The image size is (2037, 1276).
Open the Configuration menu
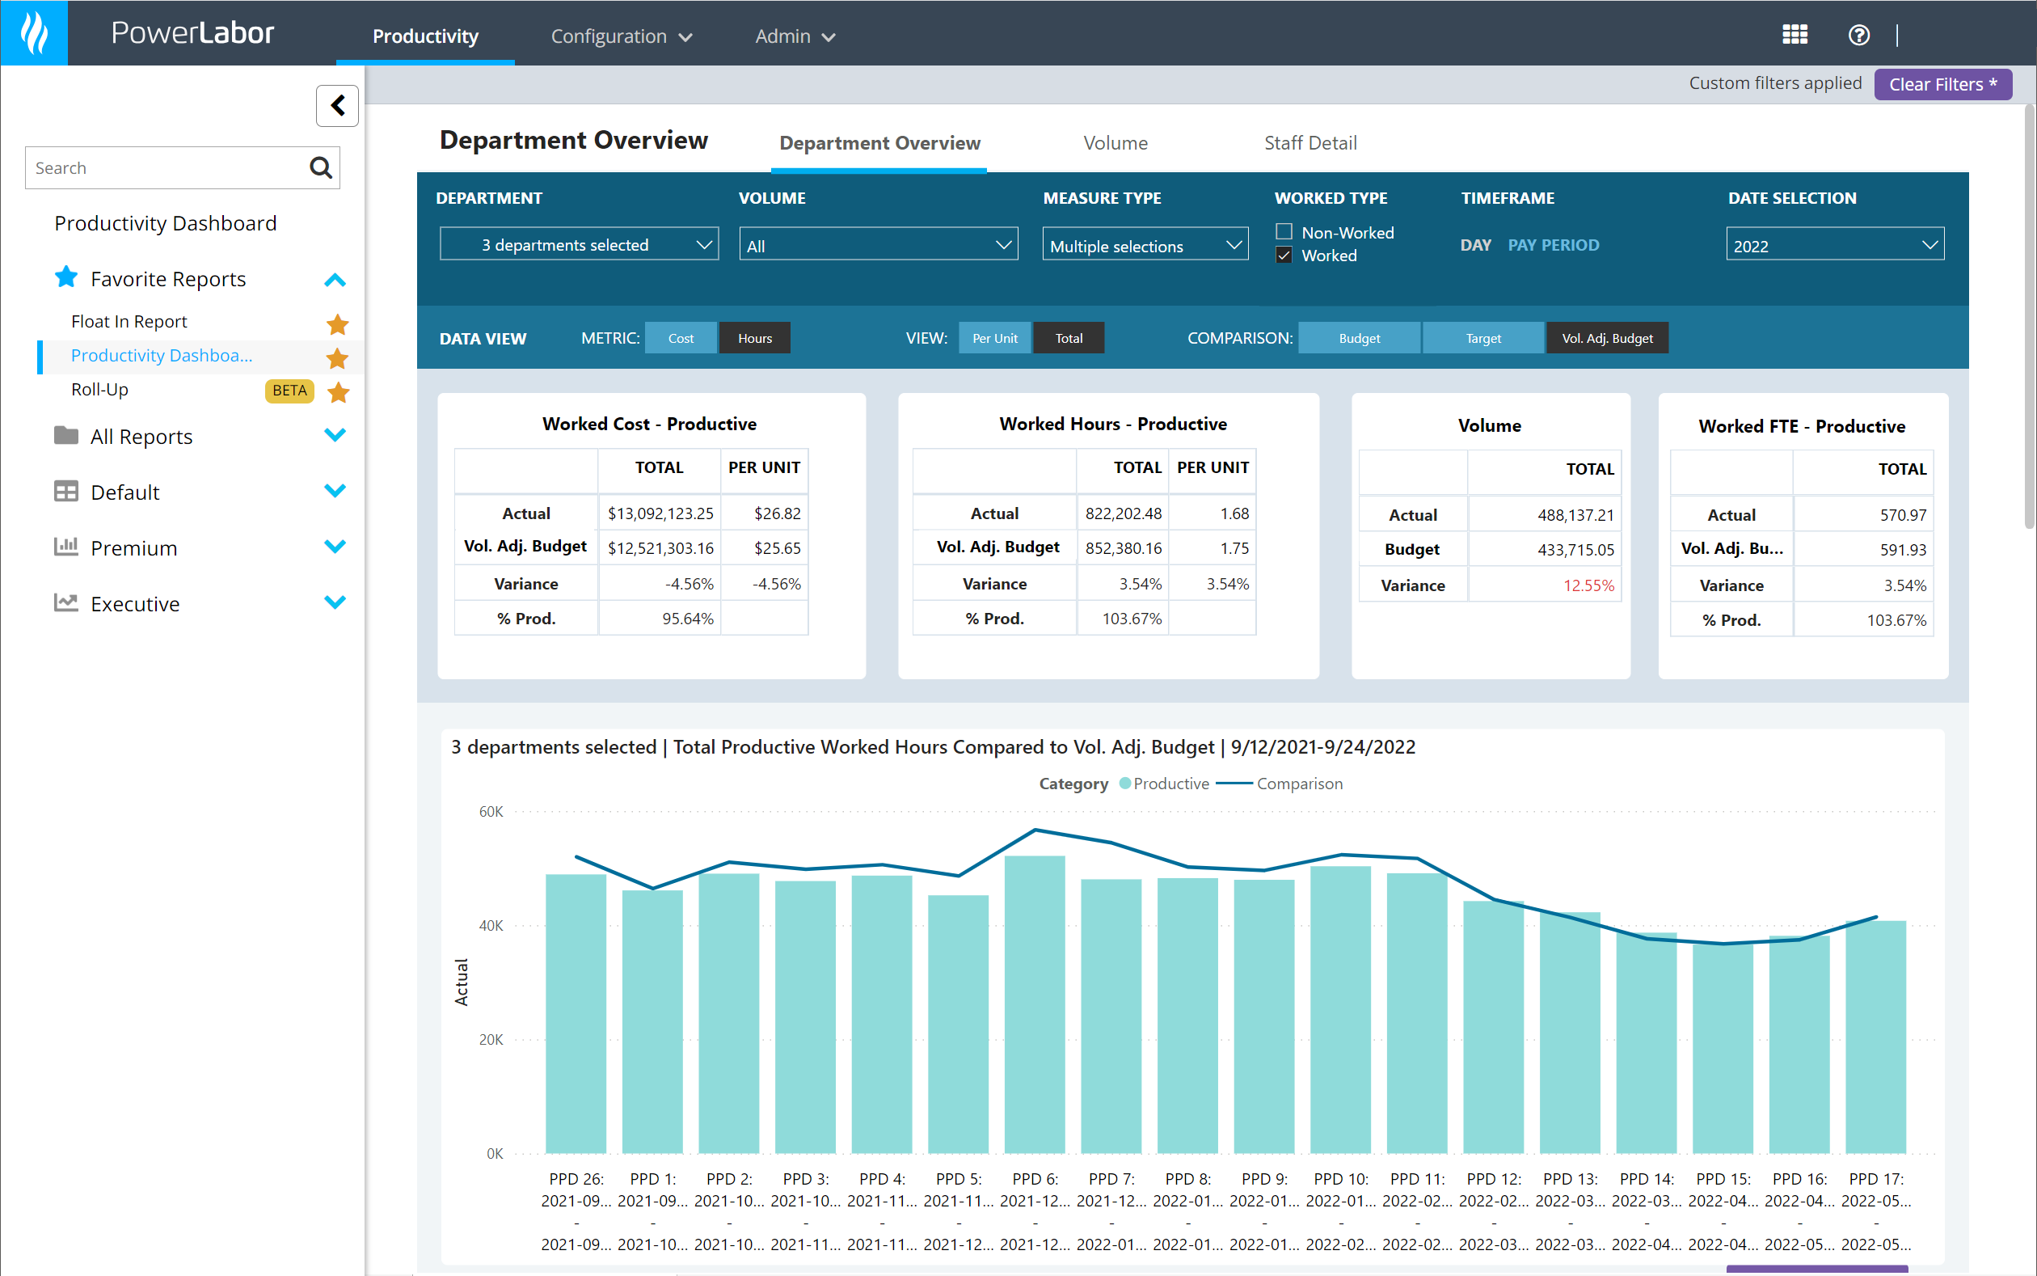click(x=621, y=36)
